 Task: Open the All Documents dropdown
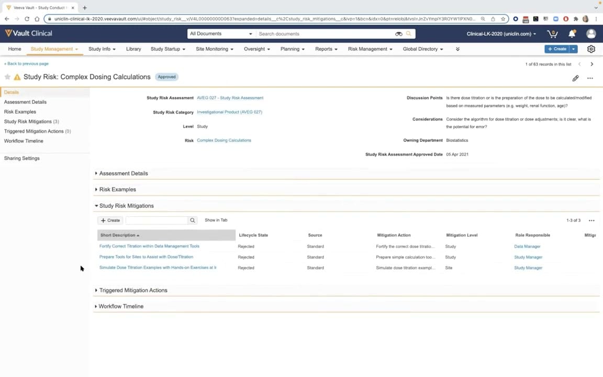[221, 34]
